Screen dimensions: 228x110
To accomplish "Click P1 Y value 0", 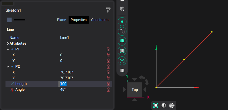I will [x=61, y=61].
